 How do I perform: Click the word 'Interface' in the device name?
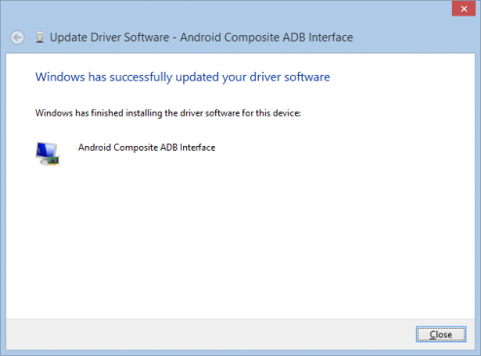[x=198, y=148]
